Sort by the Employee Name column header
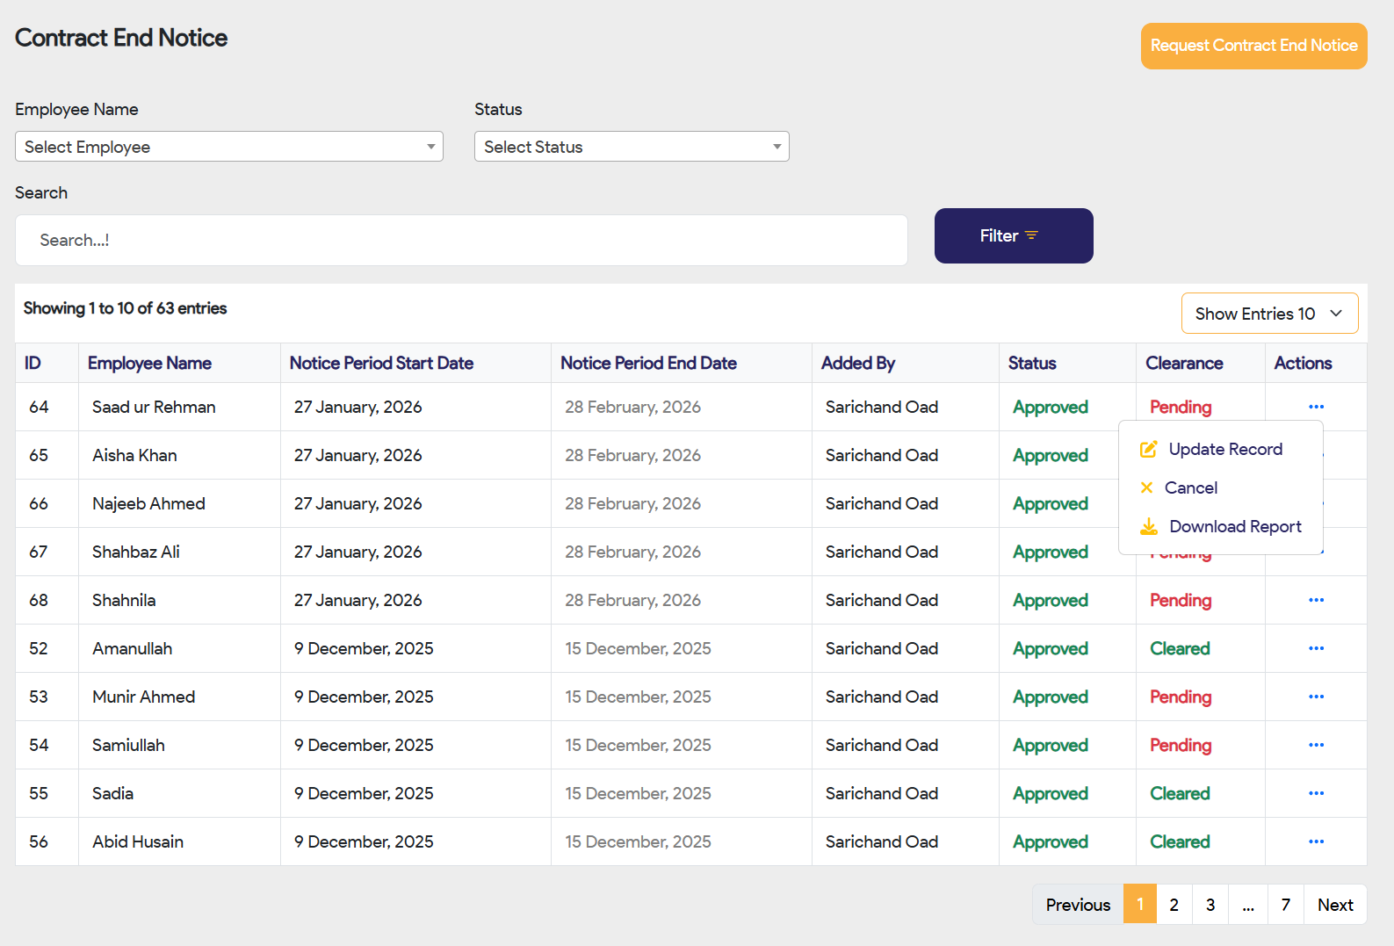The width and height of the screenshot is (1394, 946). pyautogui.click(x=149, y=364)
